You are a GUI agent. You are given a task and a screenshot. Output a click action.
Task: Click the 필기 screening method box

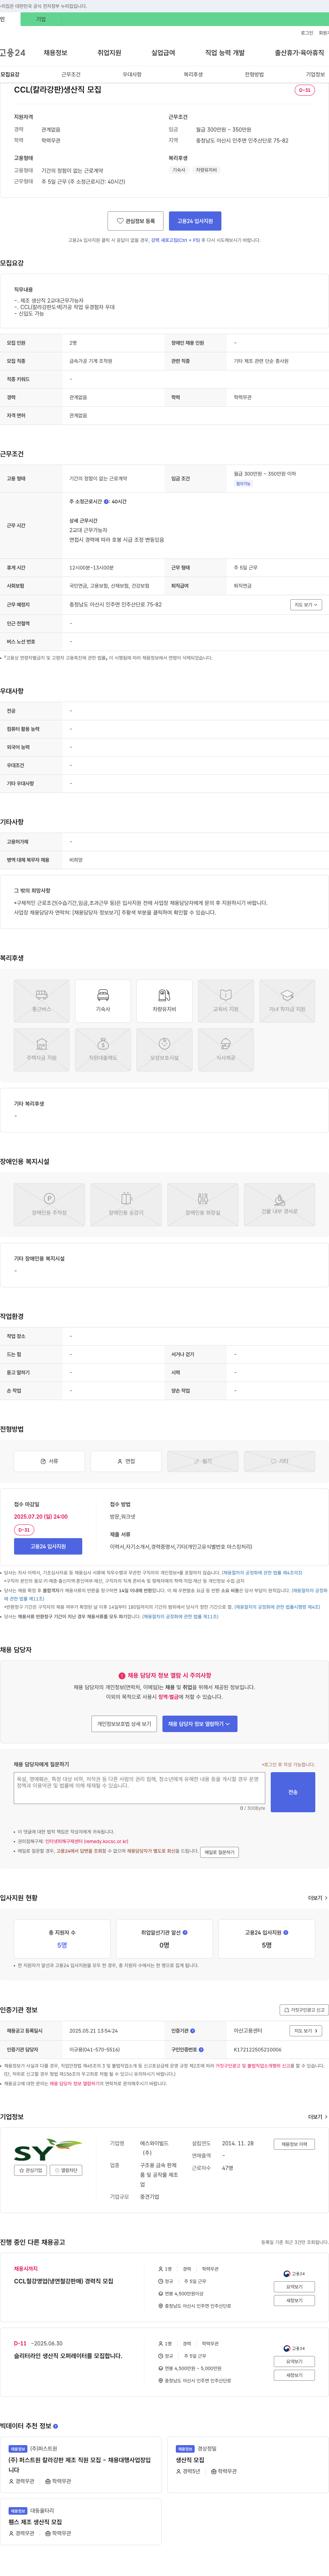tap(203, 1461)
